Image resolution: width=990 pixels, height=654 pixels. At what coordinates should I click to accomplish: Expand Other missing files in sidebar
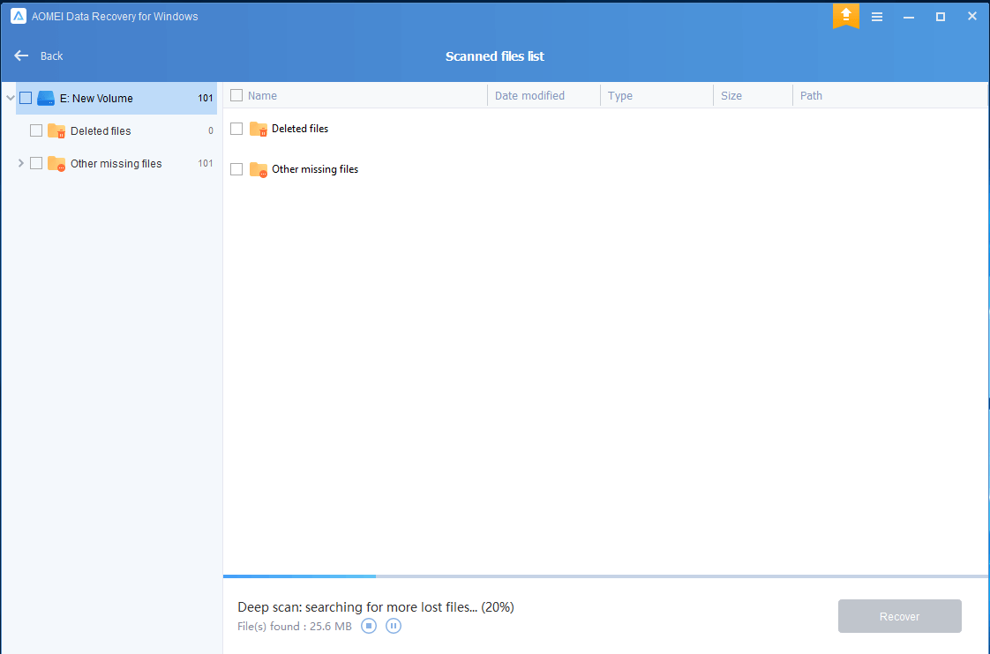pyautogui.click(x=21, y=163)
